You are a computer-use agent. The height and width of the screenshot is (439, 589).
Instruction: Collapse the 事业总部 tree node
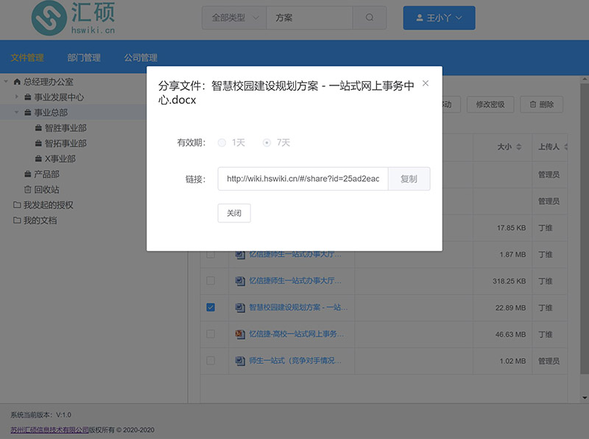[16, 112]
